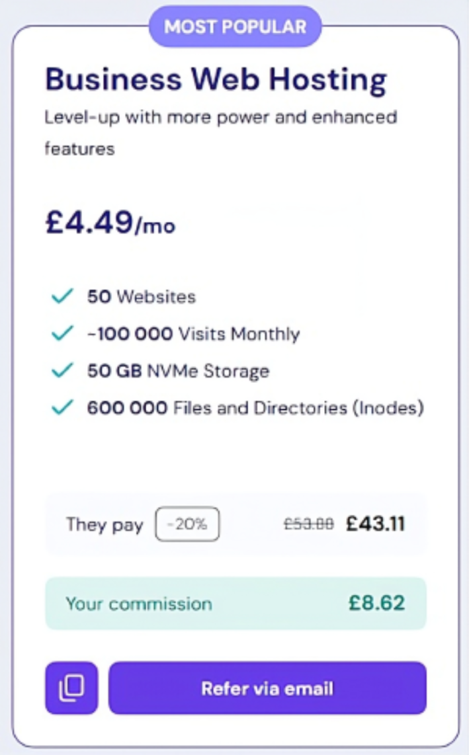Click the checkmark beside 50 Websites

pos(62,297)
